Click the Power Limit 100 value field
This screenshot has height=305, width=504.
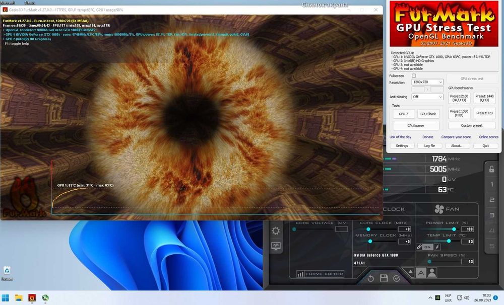coord(467,229)
